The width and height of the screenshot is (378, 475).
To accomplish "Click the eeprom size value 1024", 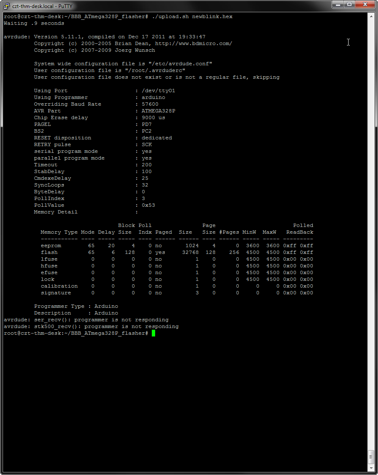I will (x=192, y=246).
